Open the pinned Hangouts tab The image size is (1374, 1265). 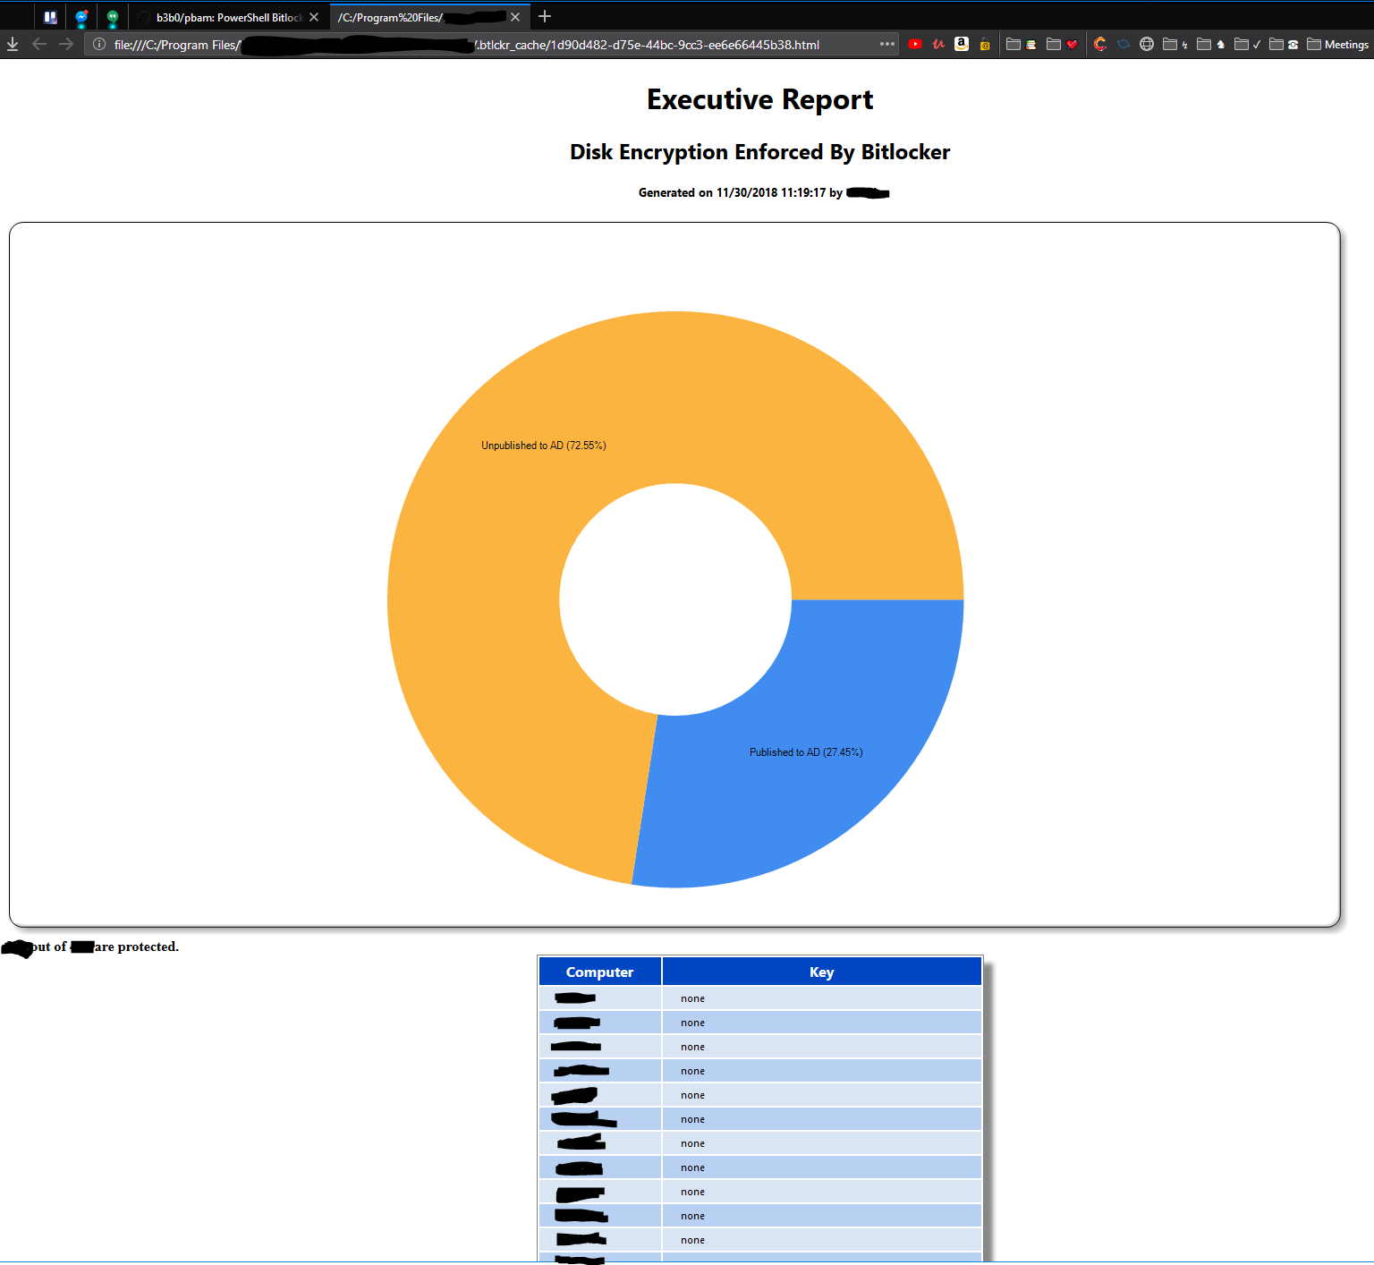(x=113, y=17)
